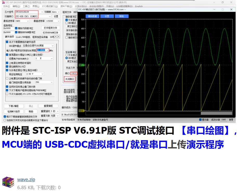Image resolution: width=237 pixels, height=191 pixels.
Task: Click 发布项目程序 button
Action: (x=68, y=120)
